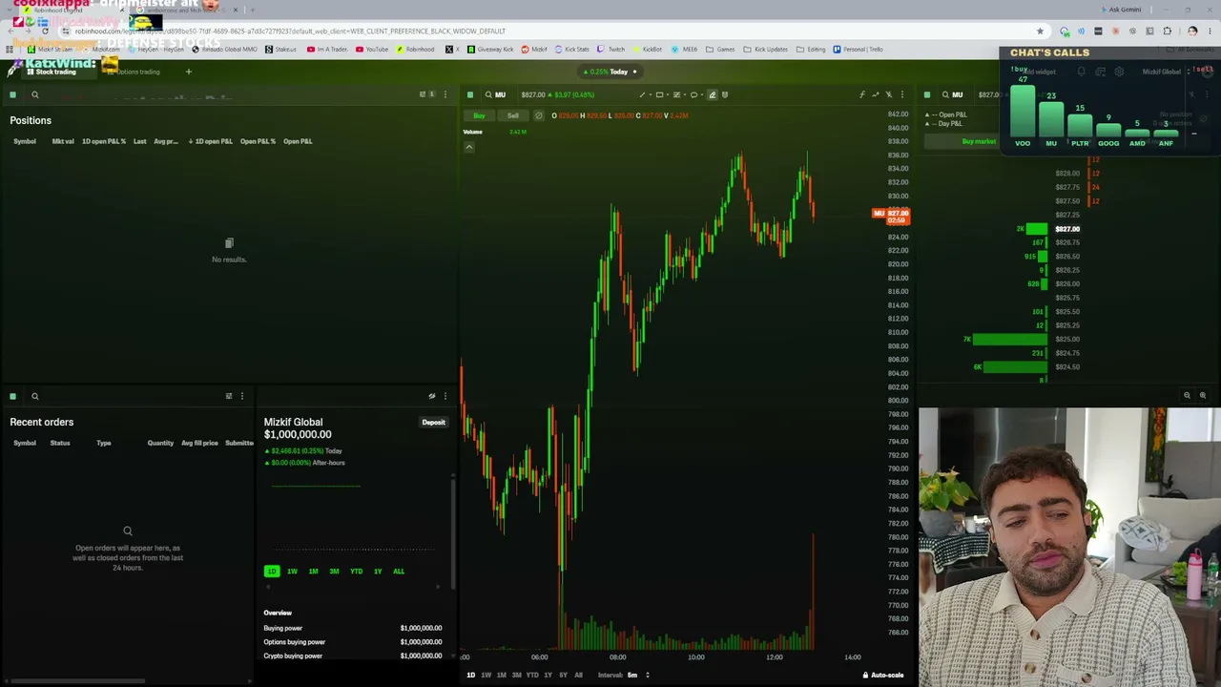Image resolution: width=1221 pixels, height=687 pixels.
Task: Open the Positions widget three-dot menu
Action: point(445,94)
